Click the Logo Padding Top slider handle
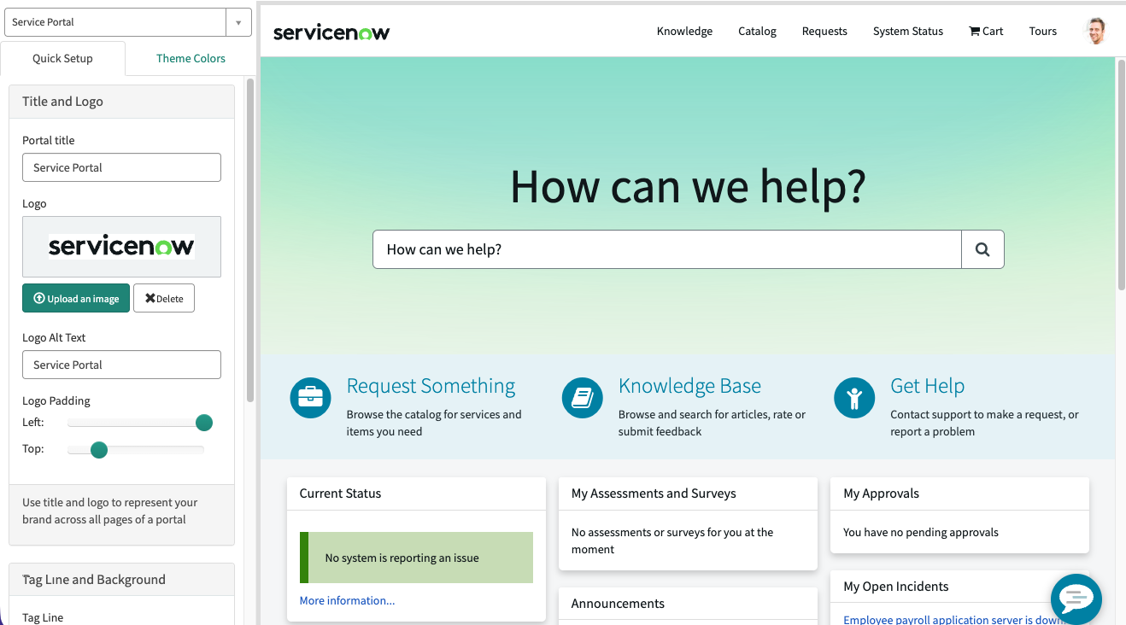1126x625 pixels. pyautogui.click(x=99, y=449)
